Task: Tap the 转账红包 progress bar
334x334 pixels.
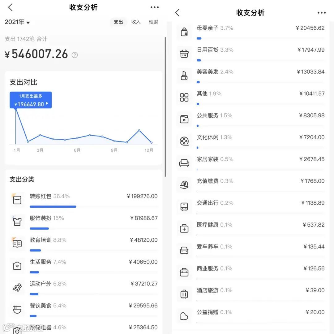Action: tap(53, 206)
